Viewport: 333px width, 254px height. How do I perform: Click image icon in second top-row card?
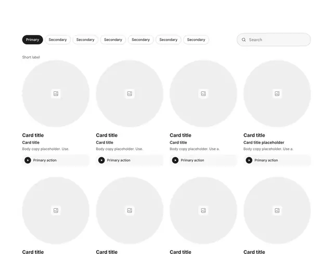pos(130,93)
